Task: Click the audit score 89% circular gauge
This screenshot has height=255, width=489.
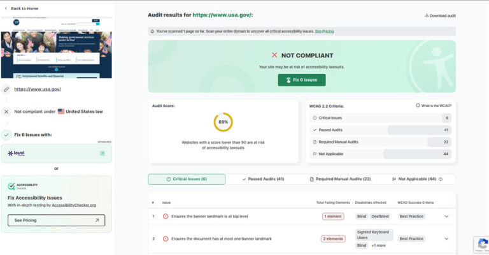Action: (223, 122)
